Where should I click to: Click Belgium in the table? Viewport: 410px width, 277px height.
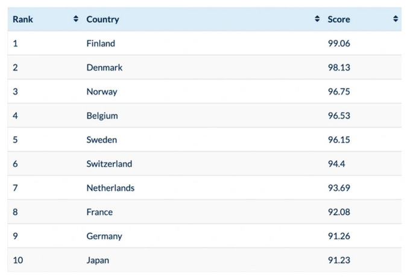coord(102,116)
